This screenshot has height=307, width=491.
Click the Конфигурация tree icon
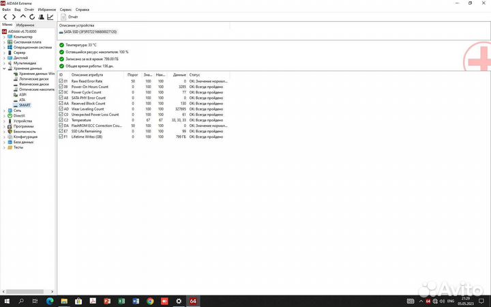click(x=10, y=137)
